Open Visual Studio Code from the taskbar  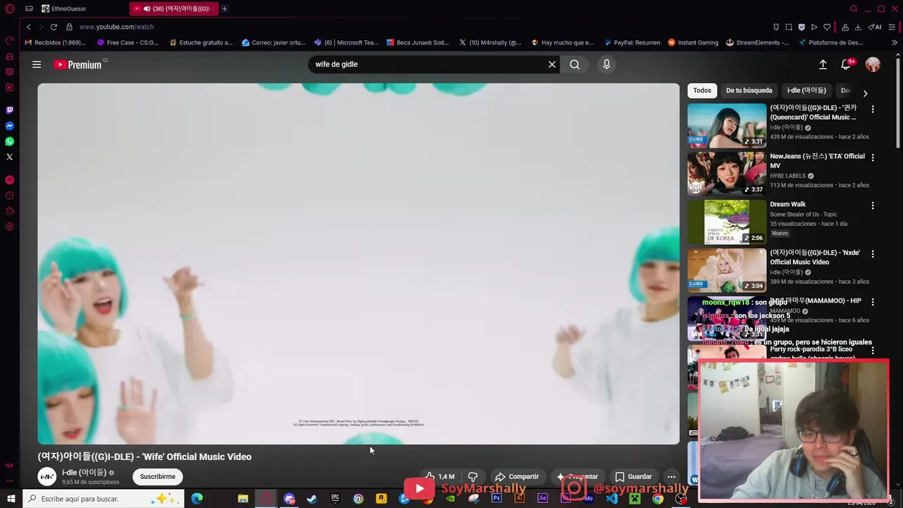(612, 499)
